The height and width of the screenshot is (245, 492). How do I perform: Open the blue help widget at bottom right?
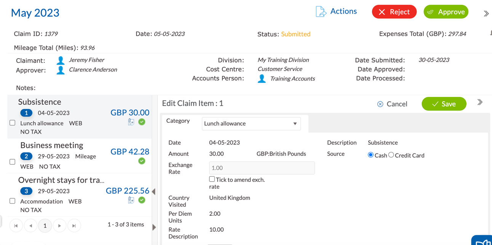point(482,240)
